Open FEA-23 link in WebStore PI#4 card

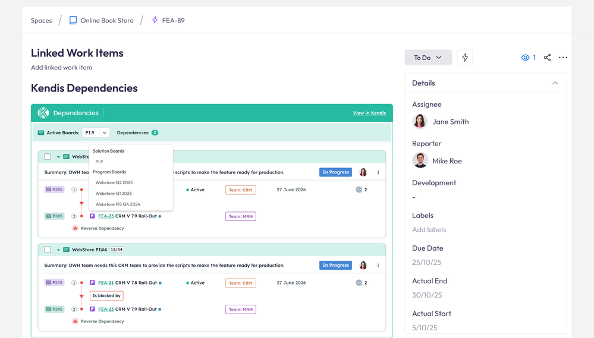tap(106, 309)
